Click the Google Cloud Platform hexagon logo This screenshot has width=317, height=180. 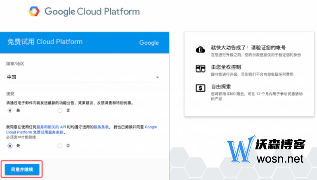34,11
